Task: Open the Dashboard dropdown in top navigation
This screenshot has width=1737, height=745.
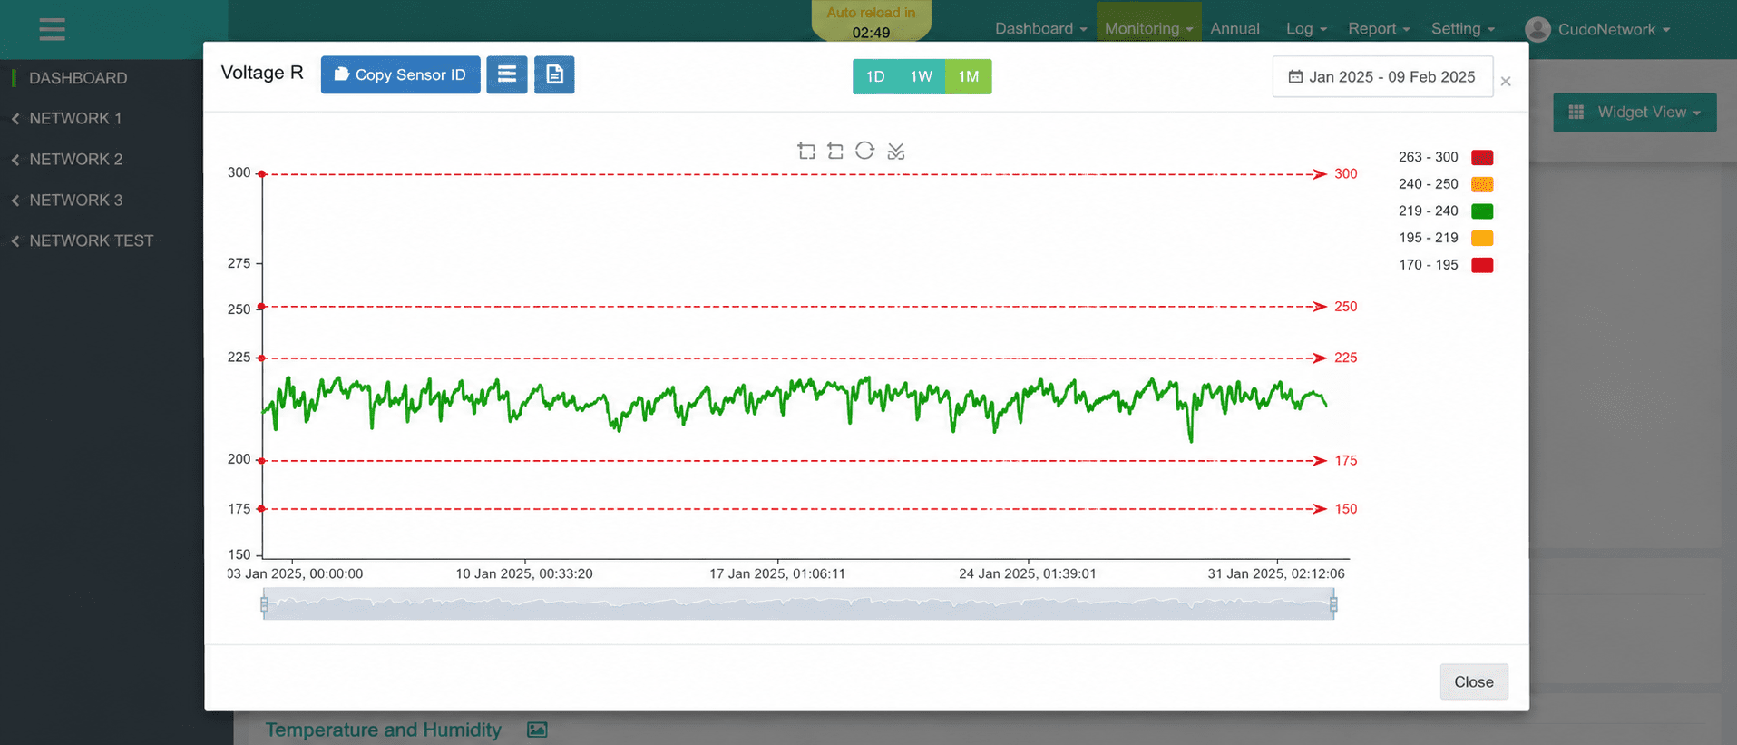Action: point(1040,28)
